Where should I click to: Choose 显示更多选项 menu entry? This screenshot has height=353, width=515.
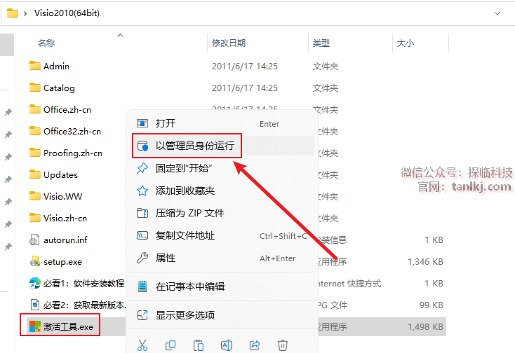click(x=221, y=315)
